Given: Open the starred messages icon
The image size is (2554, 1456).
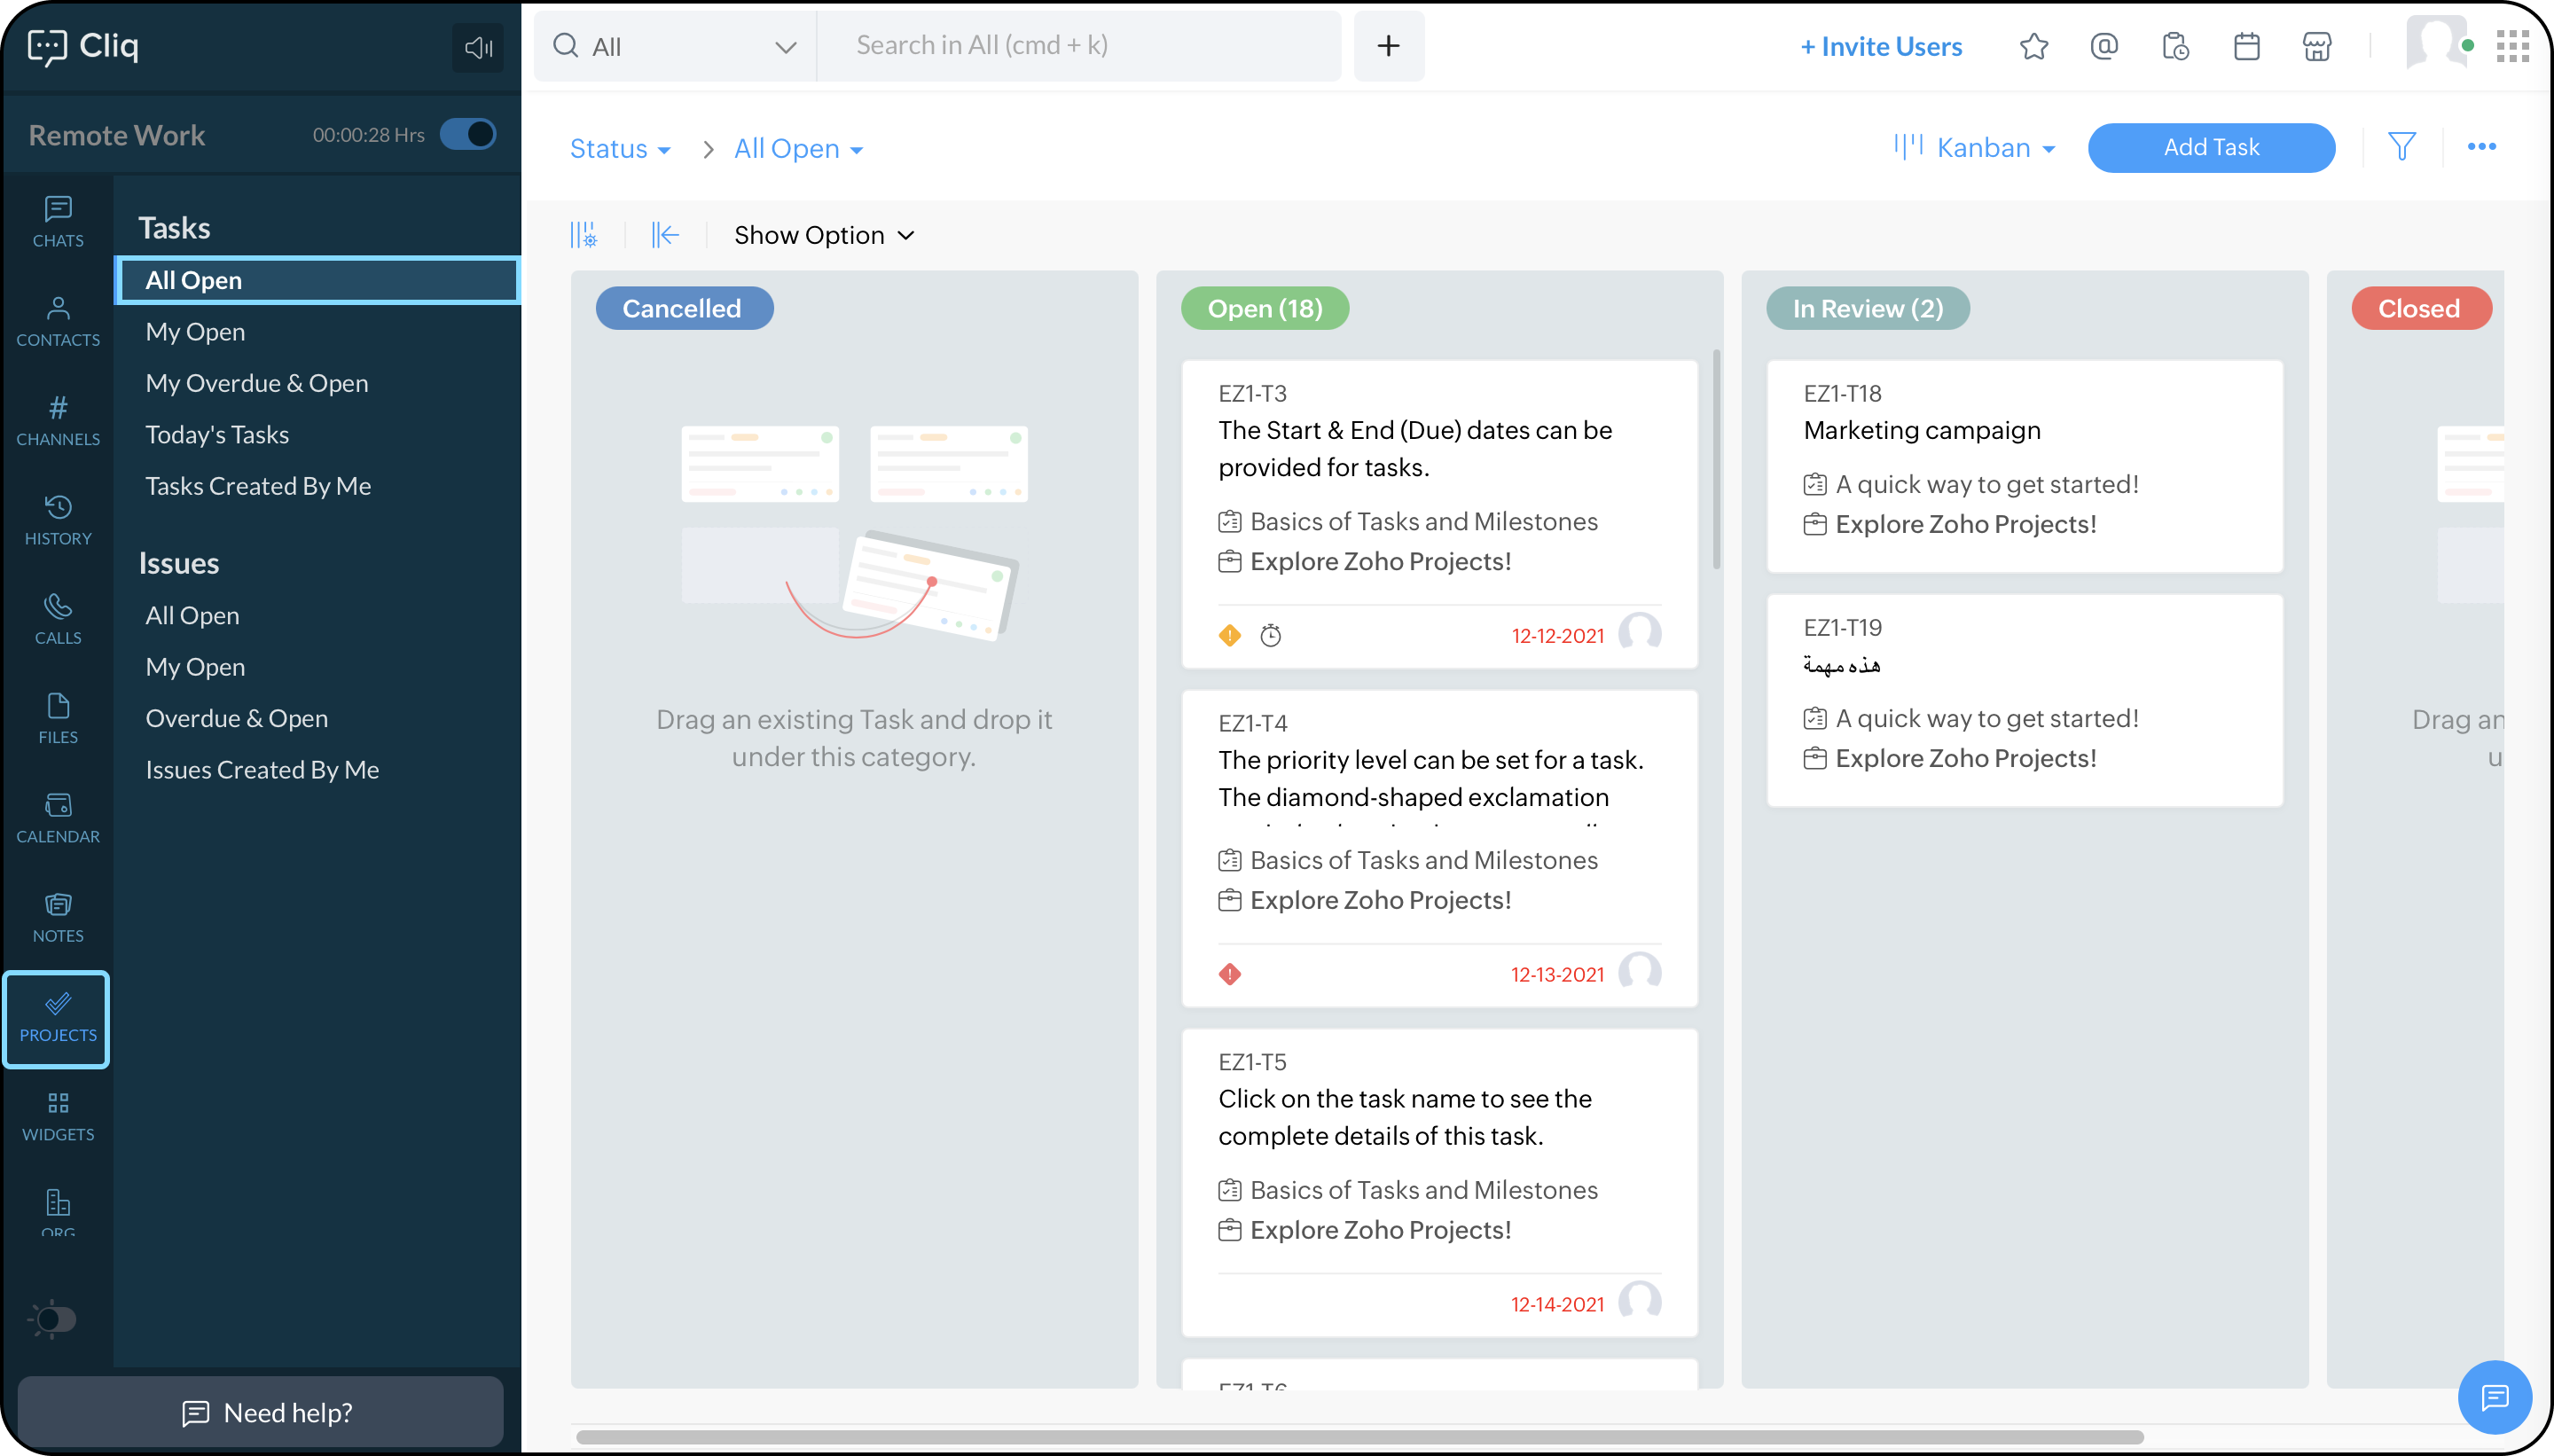Looking at the screenshot, I should pyautogui.click(x=2033, y=46).
